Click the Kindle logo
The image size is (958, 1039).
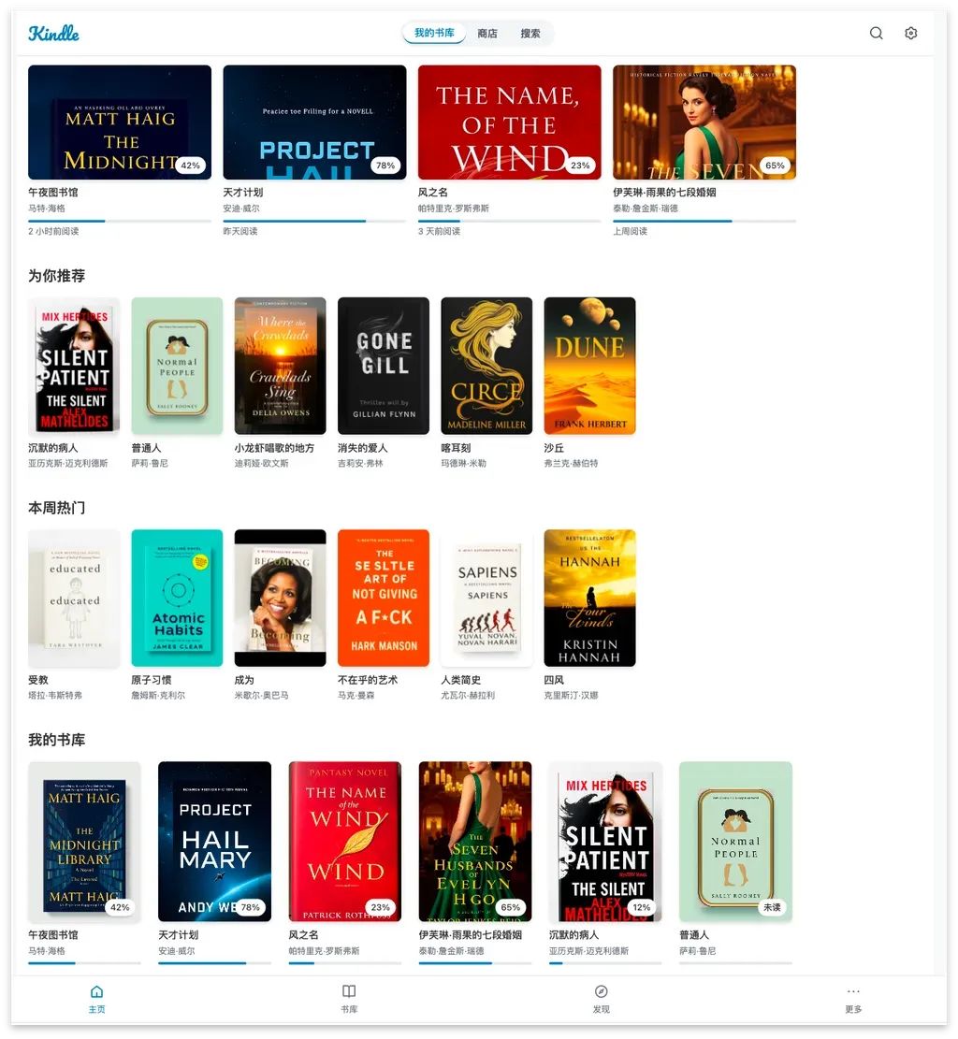point(53,33)
